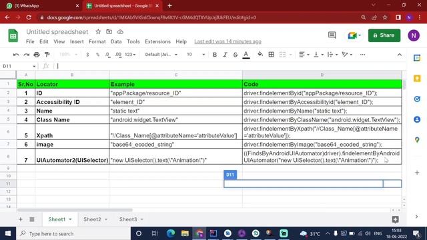Toggle bold formatting
427x240 pixels.
pyautogui.click(x=215, y=55)
